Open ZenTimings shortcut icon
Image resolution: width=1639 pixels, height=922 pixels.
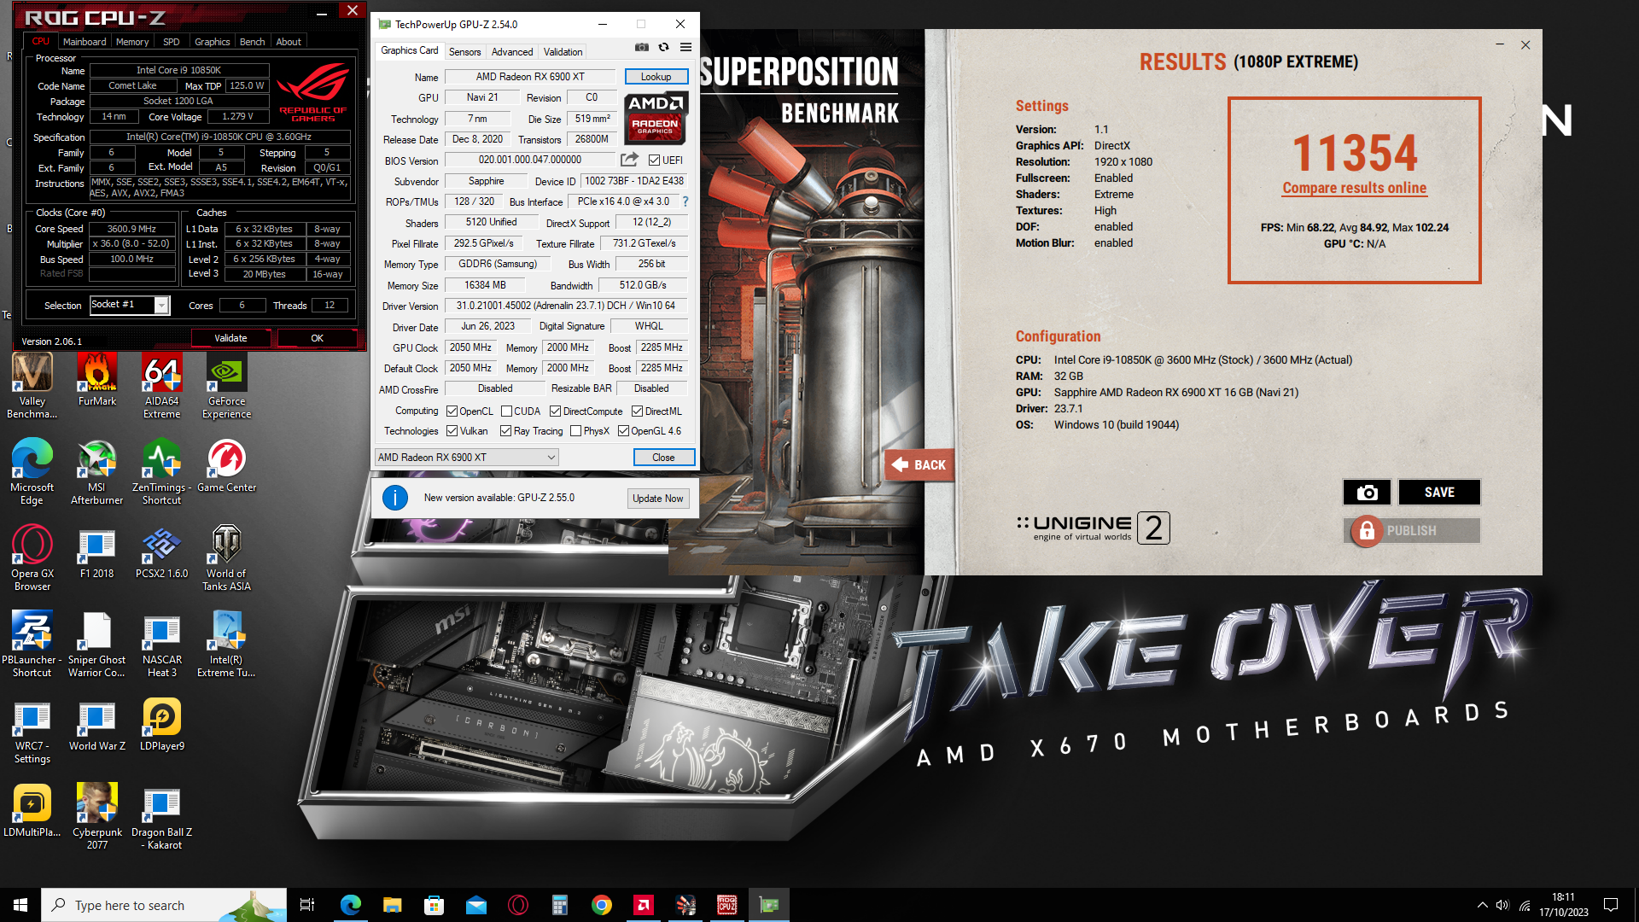[161, 472]
